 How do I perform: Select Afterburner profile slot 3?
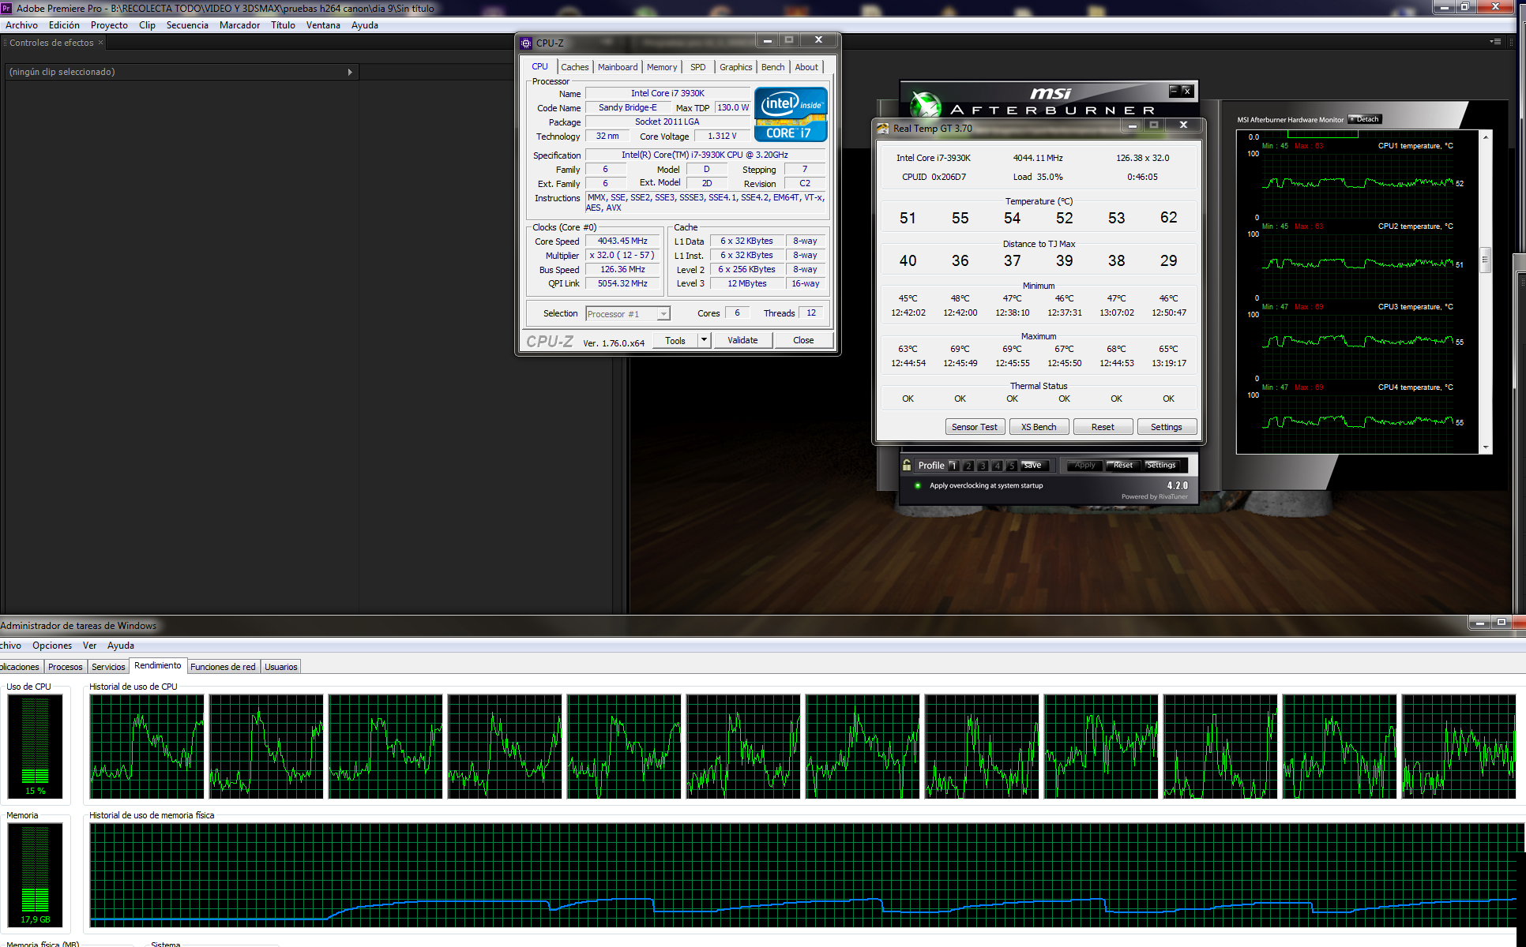pos(983,466)
